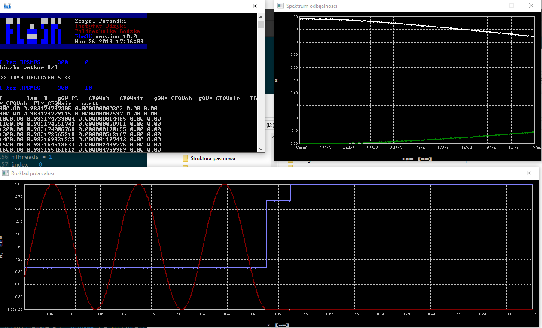Click the index = 0 line in editor
This screenshot has height=328, width=542.
(27, 164)
